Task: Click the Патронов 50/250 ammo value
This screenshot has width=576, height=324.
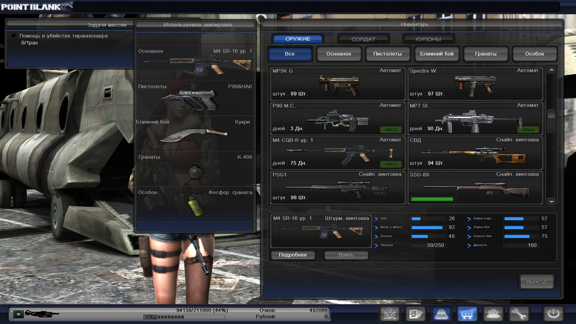Action: pyautogui.click(x=435, y=245)
